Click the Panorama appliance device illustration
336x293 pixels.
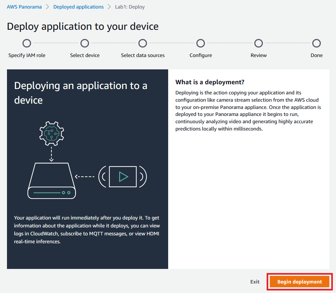pos(52,181)
